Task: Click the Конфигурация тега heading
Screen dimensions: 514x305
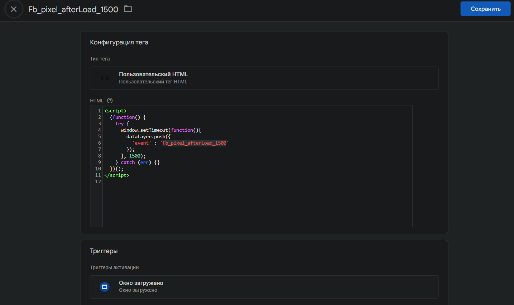Action: (119, 42)
